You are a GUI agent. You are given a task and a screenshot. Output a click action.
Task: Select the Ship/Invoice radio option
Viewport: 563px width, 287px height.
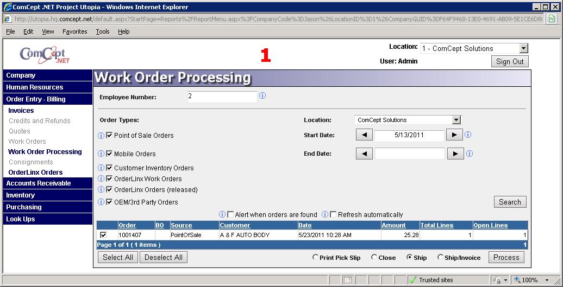(x=439, y=258)
